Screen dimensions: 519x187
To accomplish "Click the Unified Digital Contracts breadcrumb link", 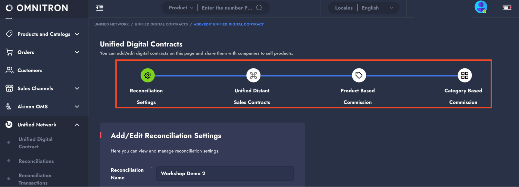I will pos(161,24).
